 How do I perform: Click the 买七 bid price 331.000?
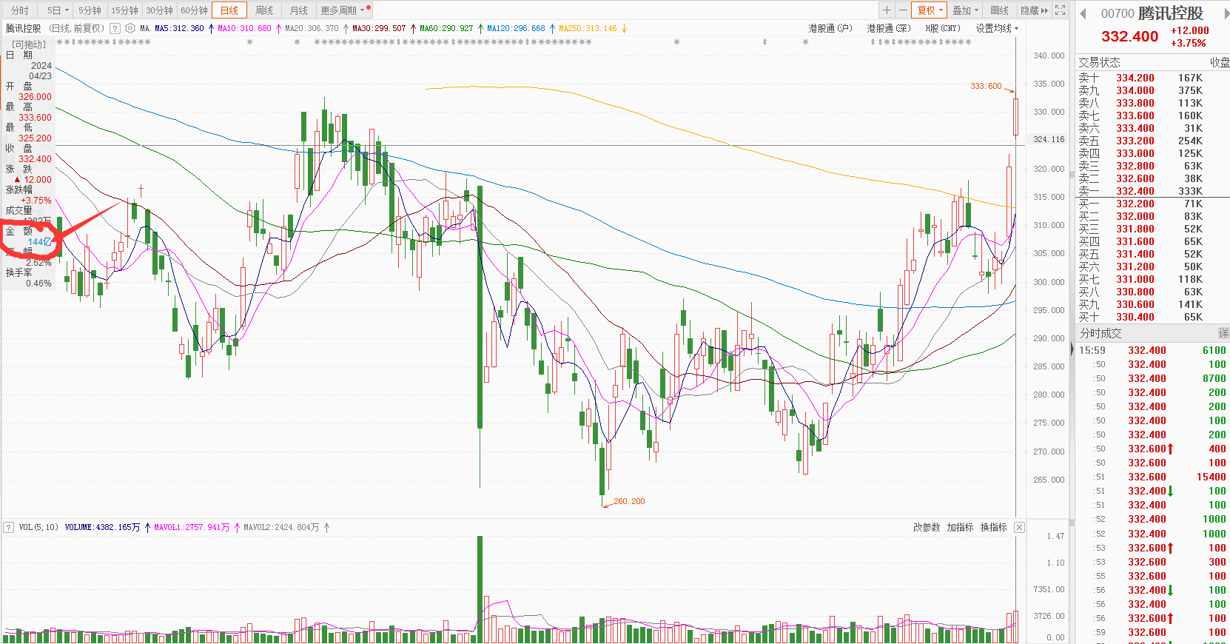(1135, 279)
